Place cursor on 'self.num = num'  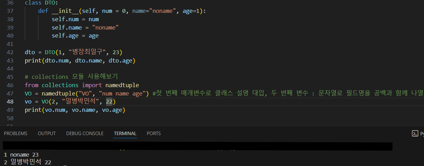click(x=75, y=19)
